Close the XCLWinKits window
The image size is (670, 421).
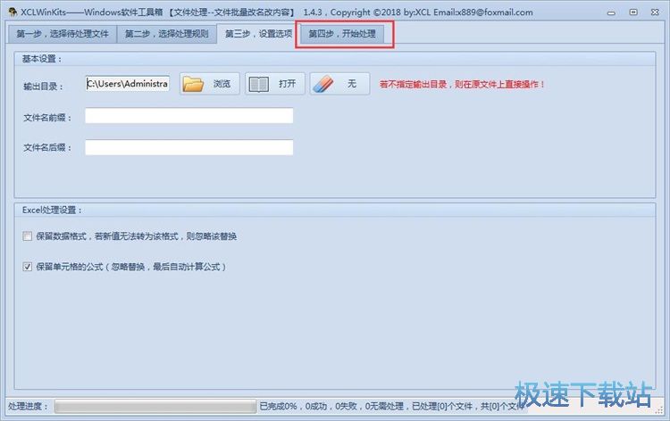point(655,12)
